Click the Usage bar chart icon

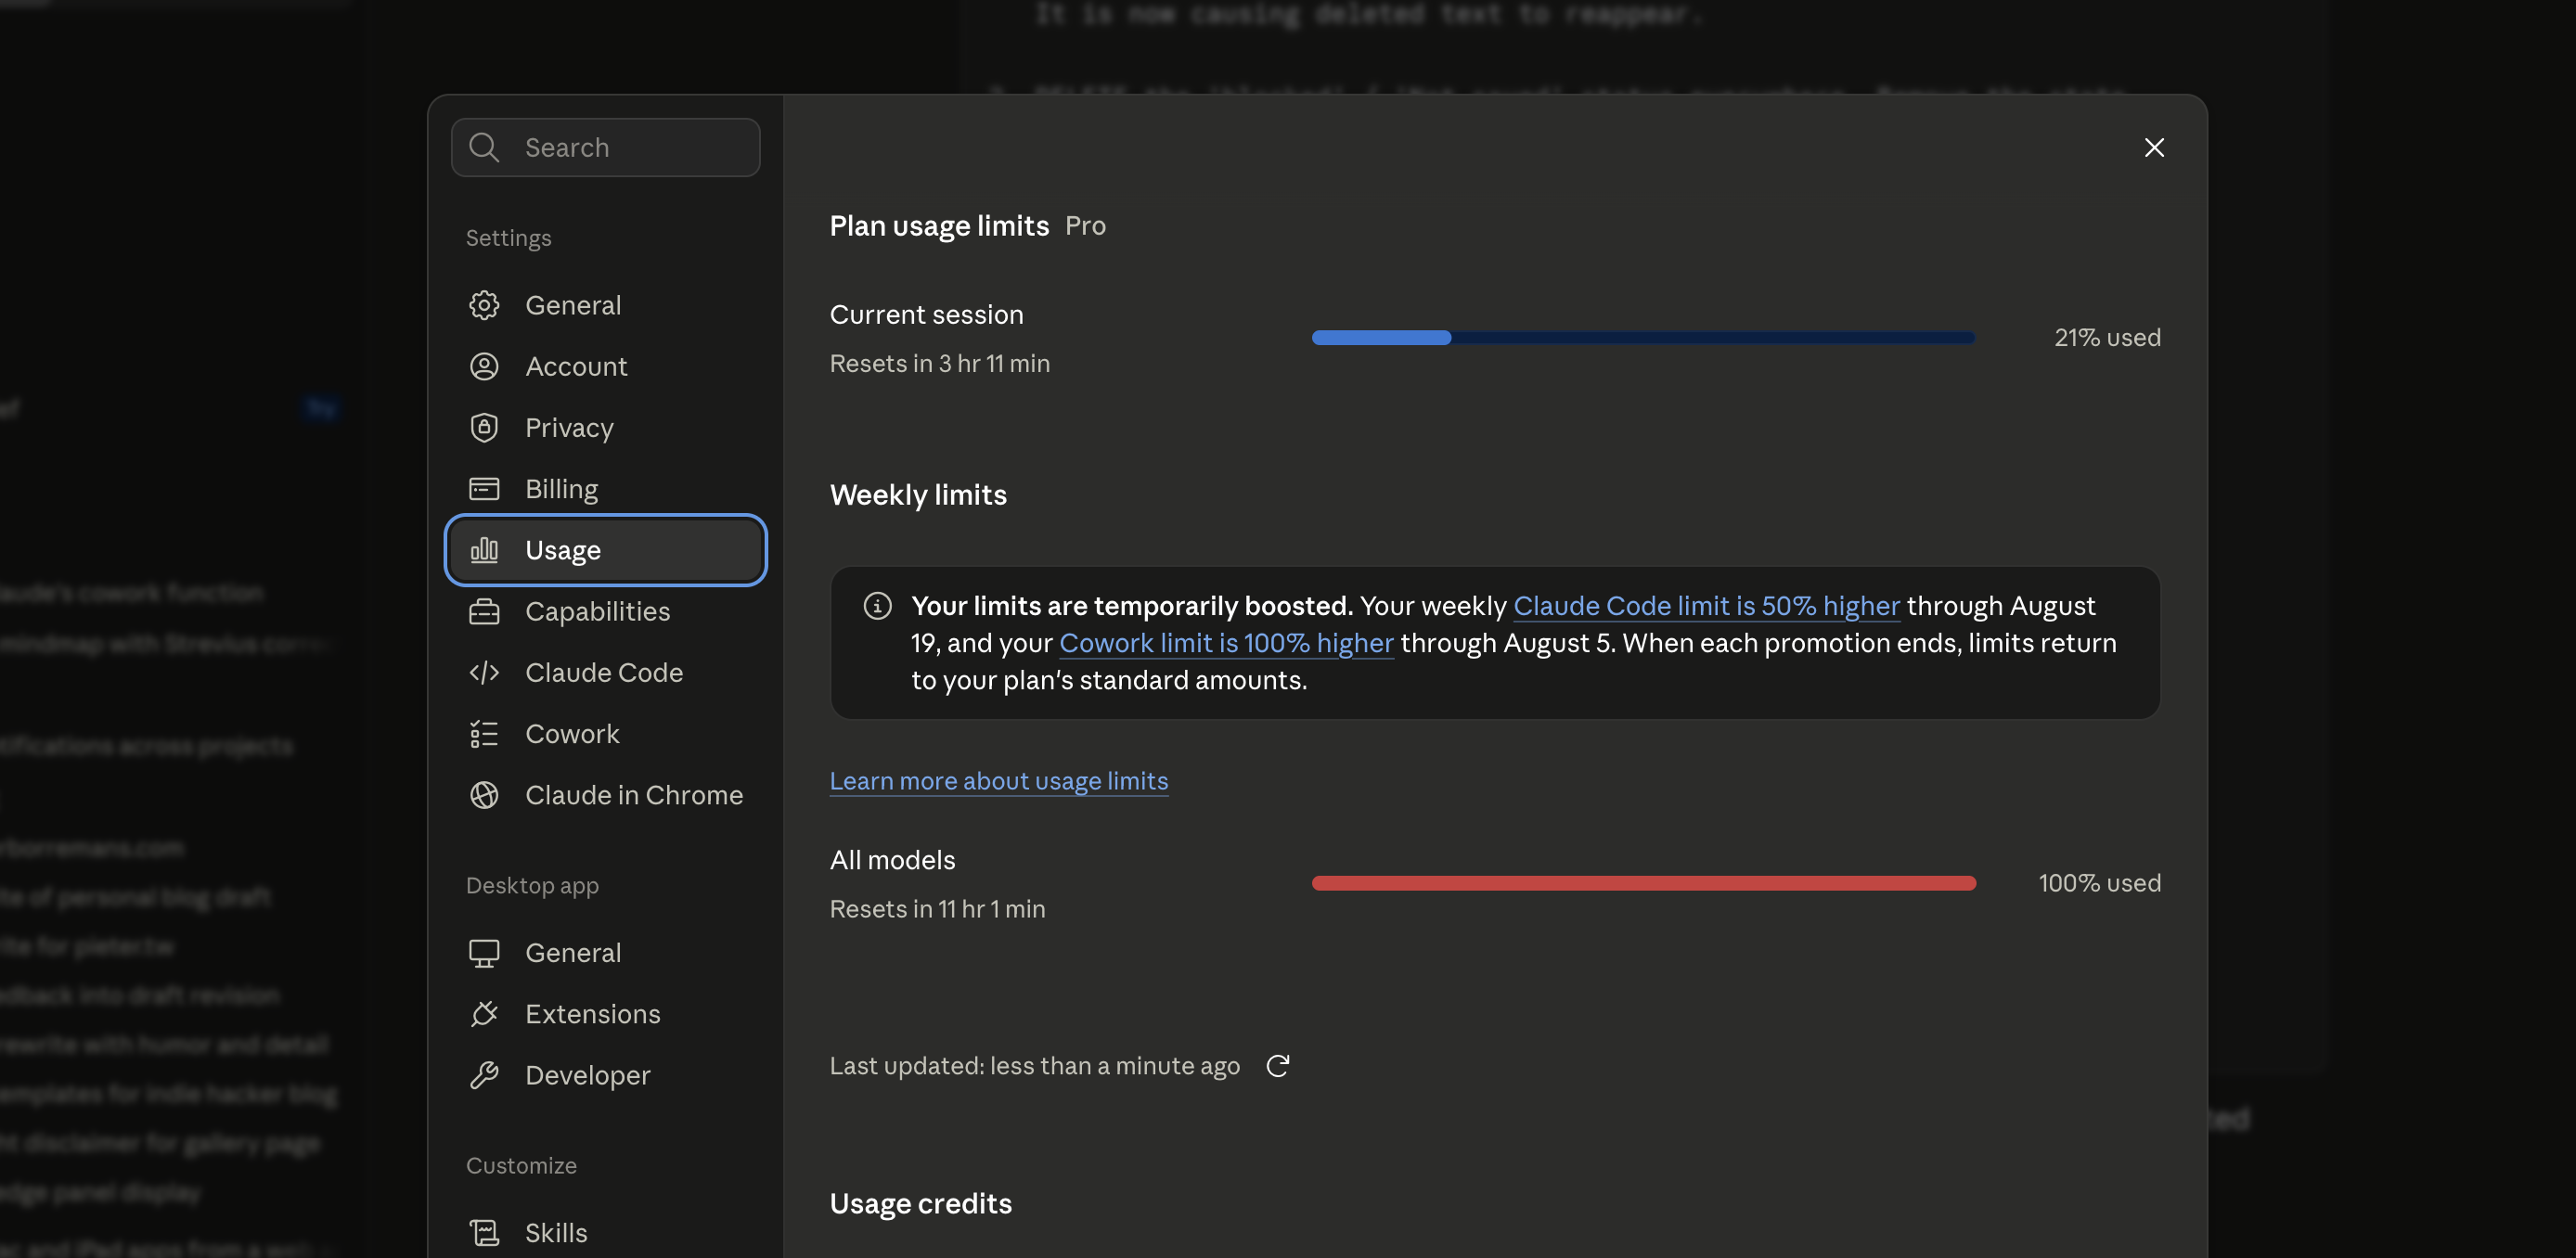[484, 550]
